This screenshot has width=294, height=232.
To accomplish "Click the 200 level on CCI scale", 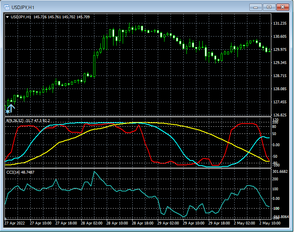I will tap(275, 179).
